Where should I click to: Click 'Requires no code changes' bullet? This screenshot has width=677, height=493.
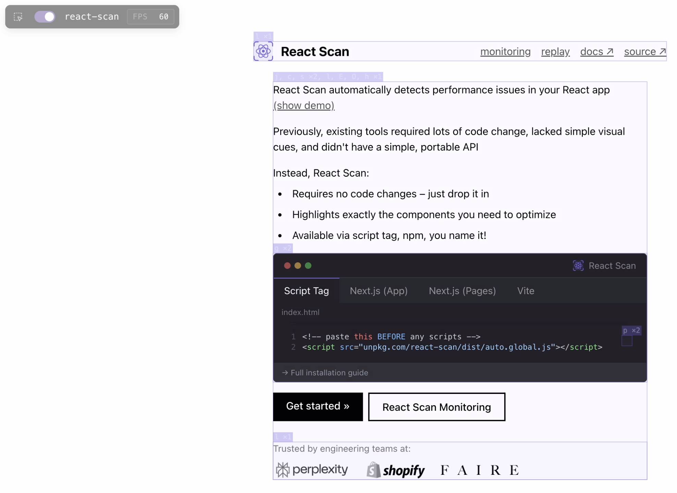tap(390, 194)
